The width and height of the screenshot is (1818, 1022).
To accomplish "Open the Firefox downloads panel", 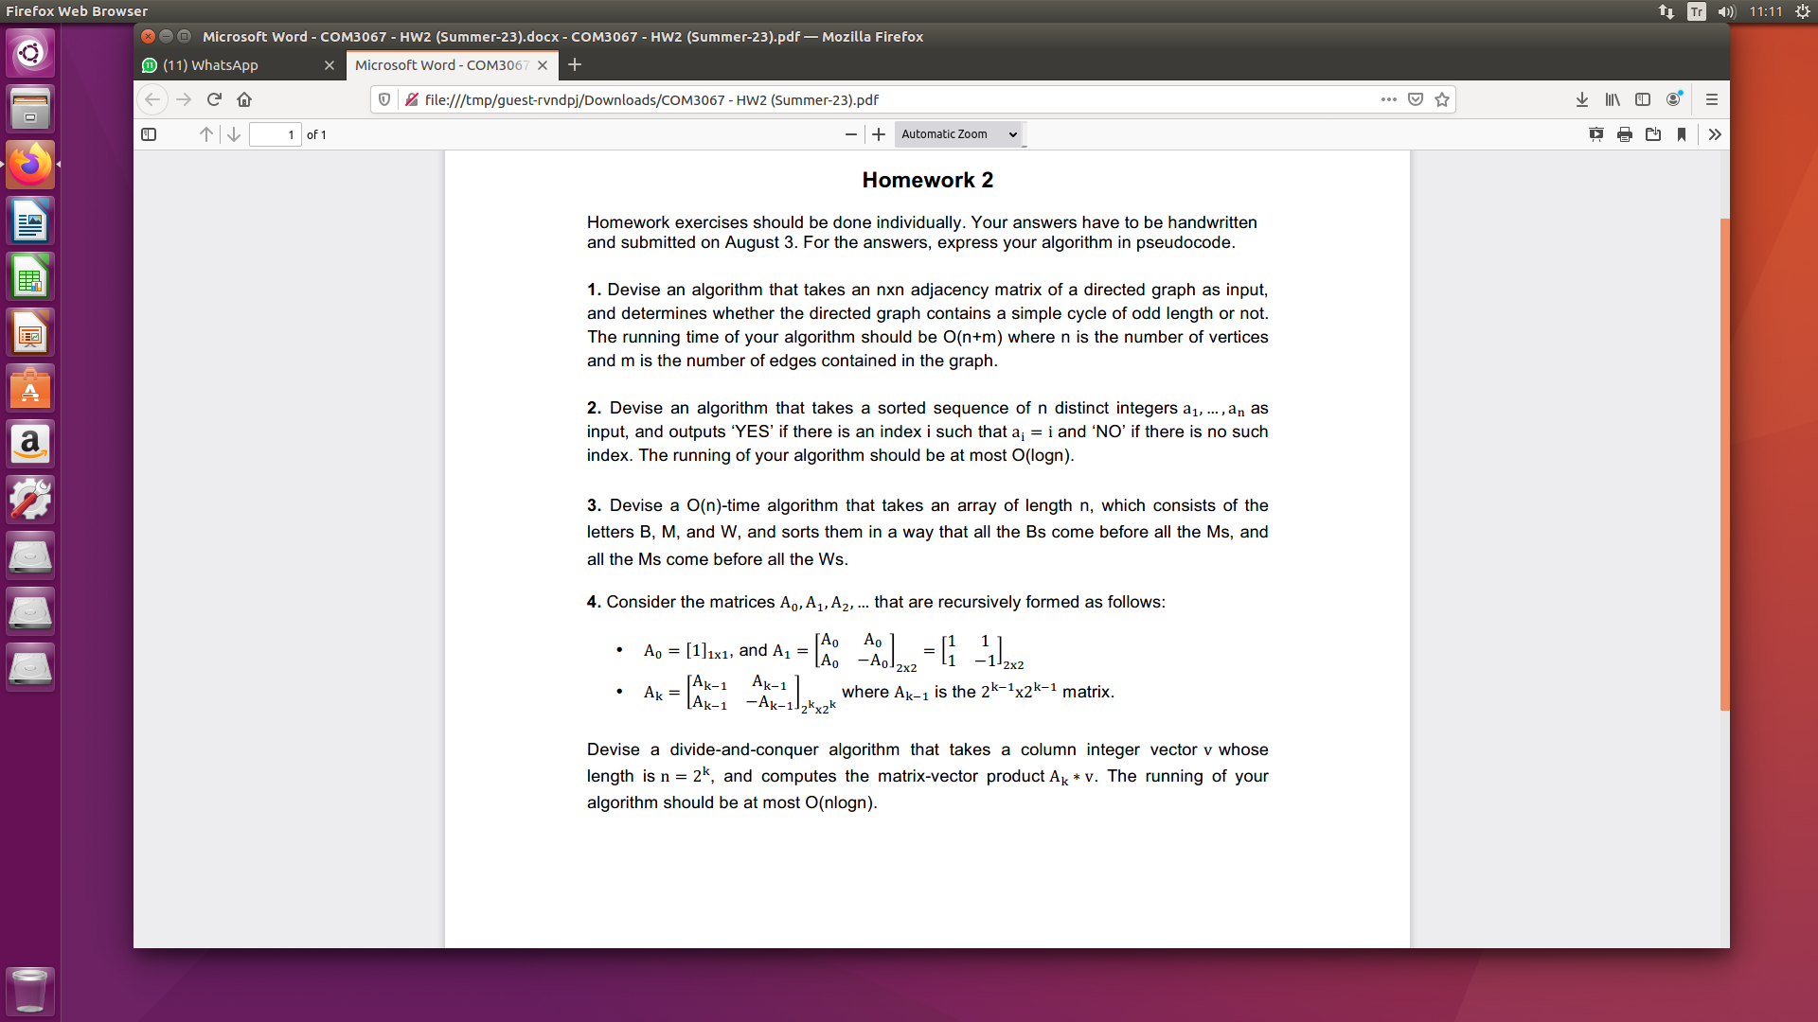I will [x=1580, y=99].
